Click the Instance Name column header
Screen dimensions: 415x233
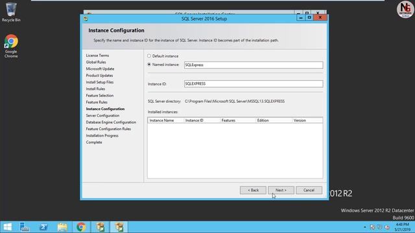[166, 120]
